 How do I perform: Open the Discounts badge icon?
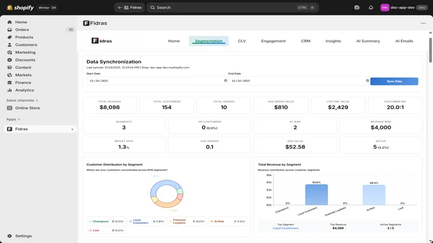click(x=10, y=60)
